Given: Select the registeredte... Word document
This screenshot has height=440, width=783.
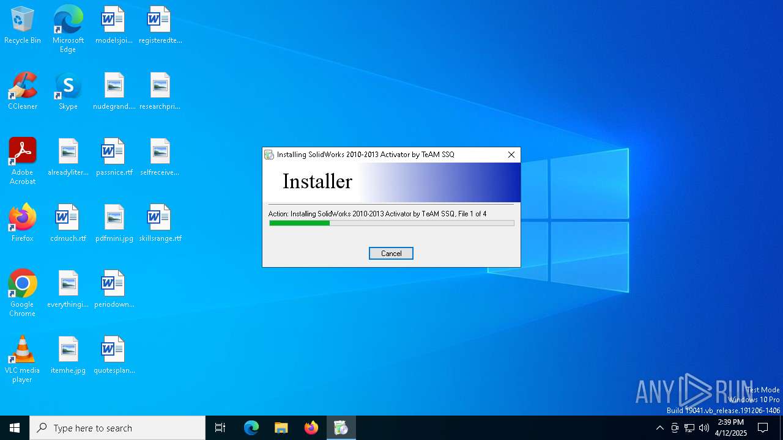Looking at the screenshot, I should tap(160, 25).
